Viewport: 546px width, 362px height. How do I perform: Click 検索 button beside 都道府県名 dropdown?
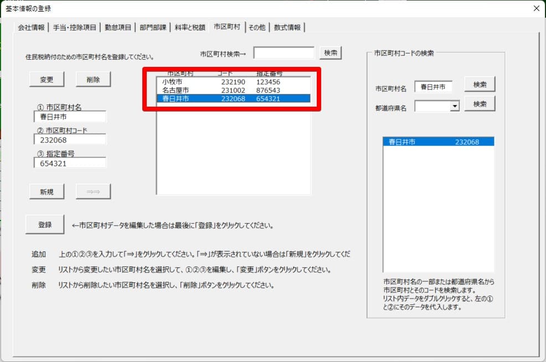[x=480, y=104]
